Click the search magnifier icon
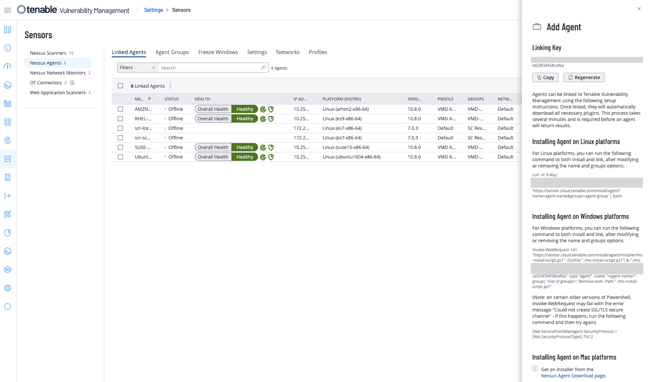Screen dimensions: 652x382 click(x=263, y=68)
